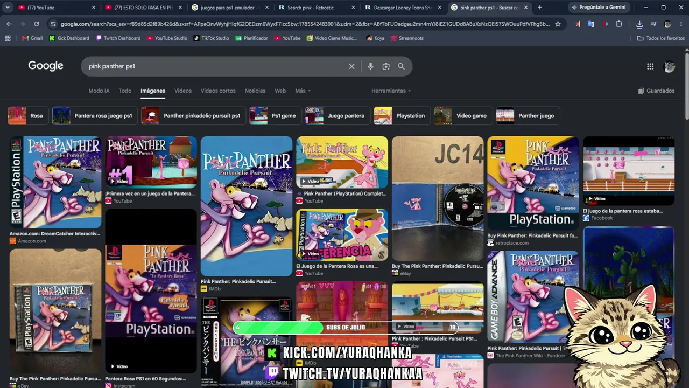The width and height of the screenshot is (689, 388).
Task: Open the retroplace.com Pink Panther image
Action: [x=533, y=183]
